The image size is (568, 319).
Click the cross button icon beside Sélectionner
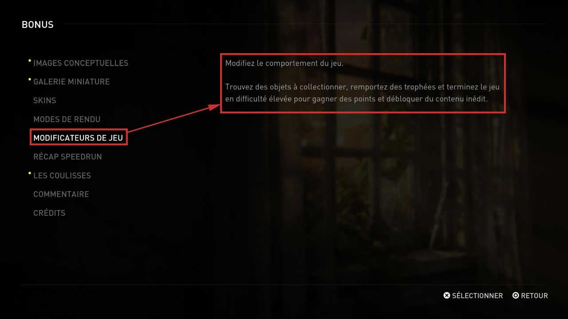(447, 296)
